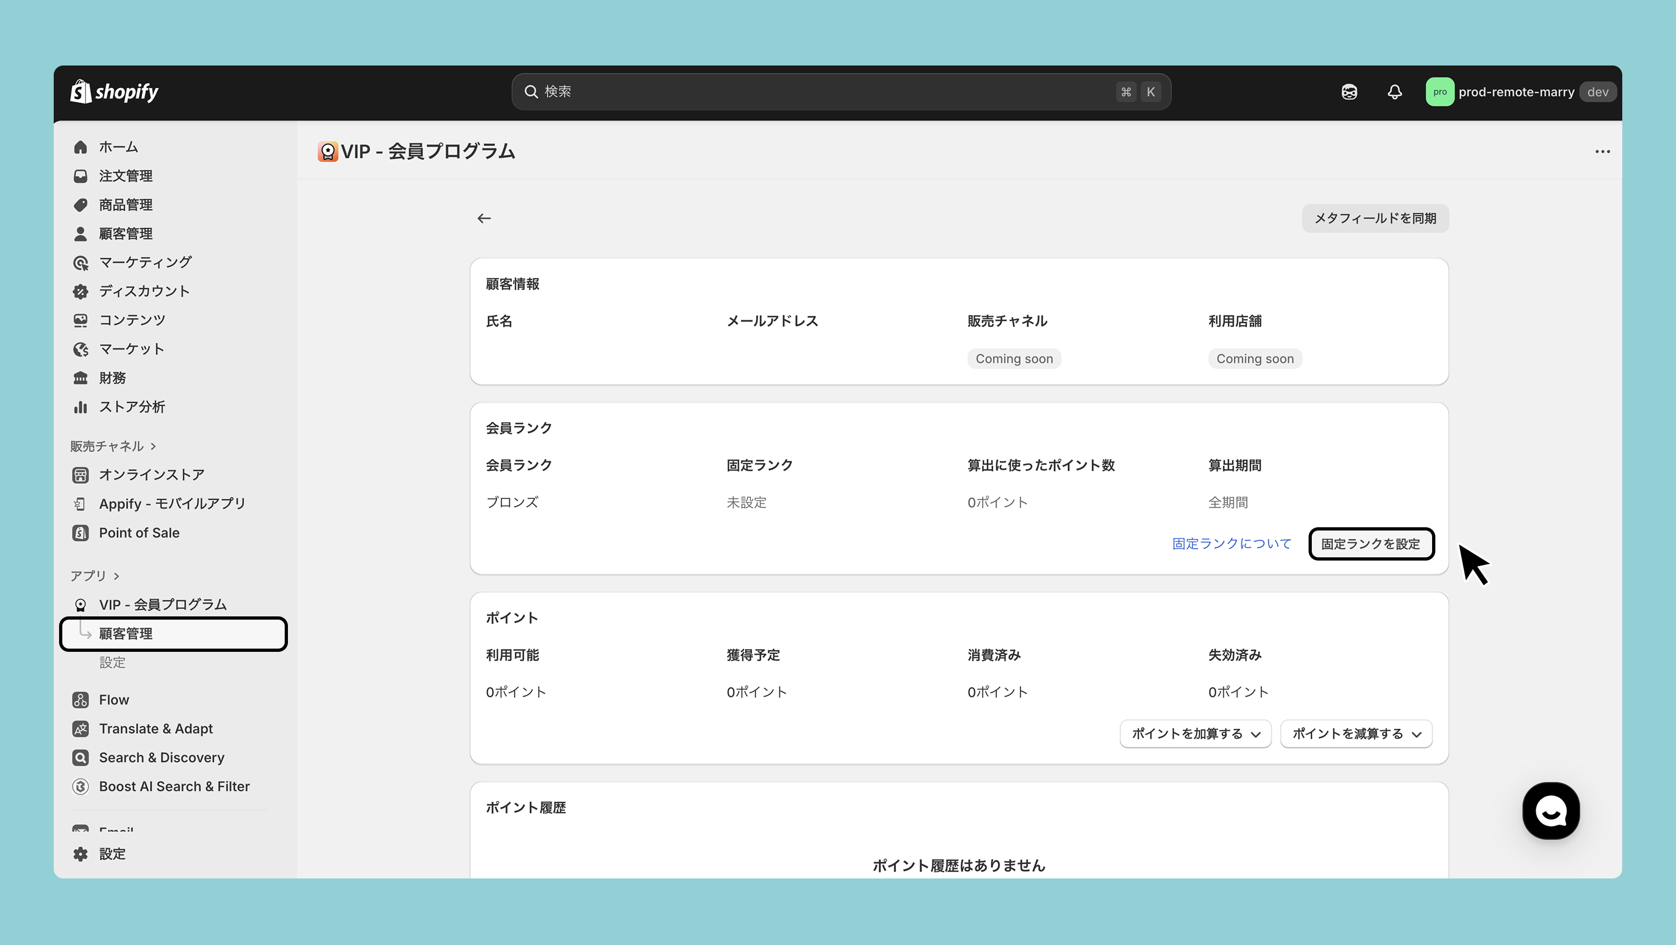
Task: Open the notifications bell
Action: coord(1395,92)
